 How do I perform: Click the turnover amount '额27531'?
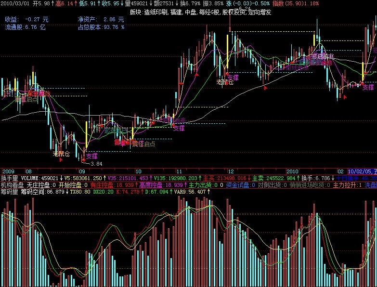pyautogui.click(x=165, y=3)
